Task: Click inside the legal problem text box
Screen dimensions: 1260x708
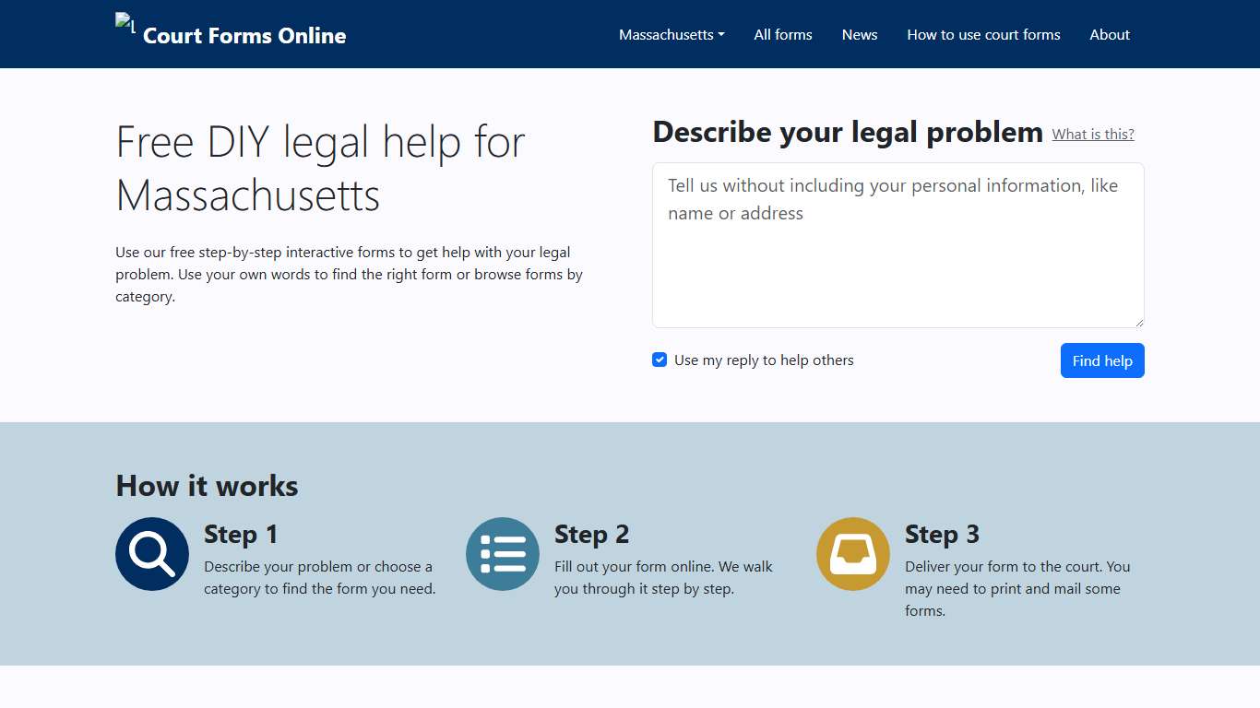Action: (897, 244)
